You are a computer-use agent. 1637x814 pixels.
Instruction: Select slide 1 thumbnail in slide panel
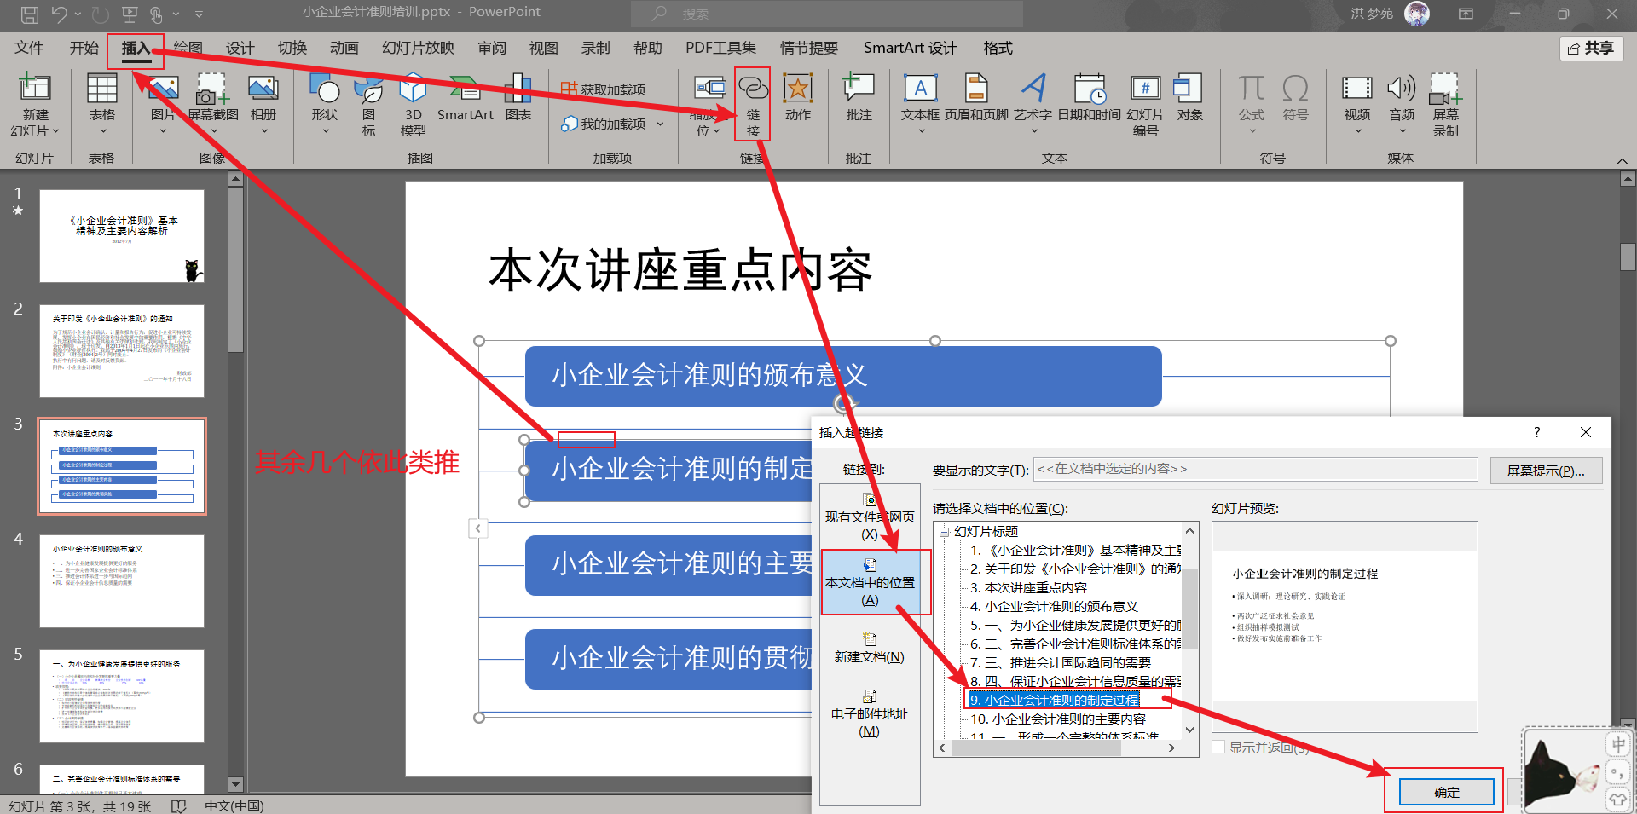122,236
